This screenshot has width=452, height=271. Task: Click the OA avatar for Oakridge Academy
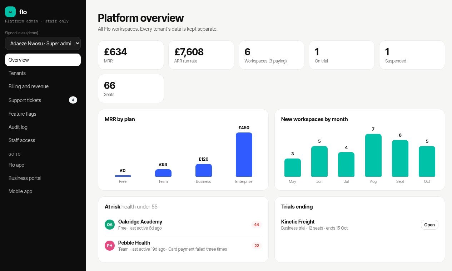[x=110, y=225]
